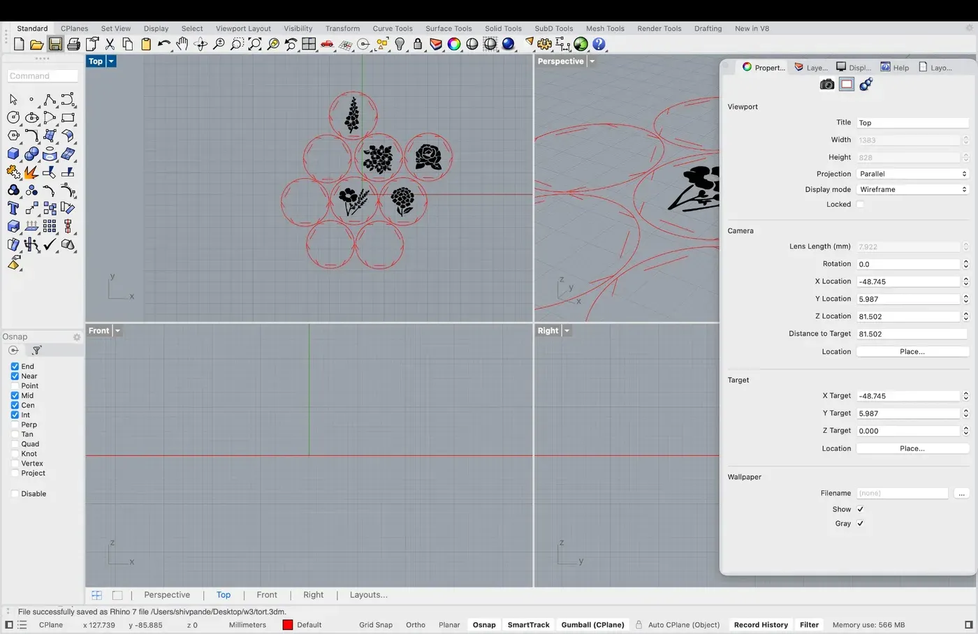Toggle the Cen osnap checkbox
Screen dimensions: 978x634
(15, 406)
